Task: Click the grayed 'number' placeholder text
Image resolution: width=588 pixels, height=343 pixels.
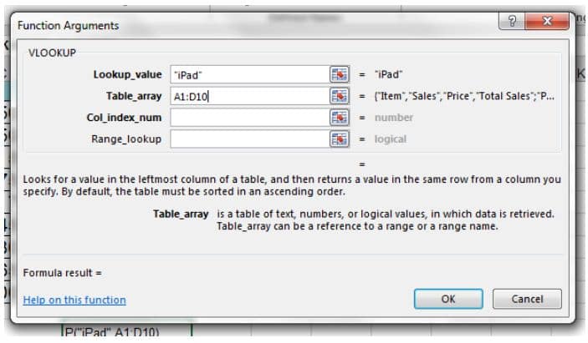Action: (x=393, y=118)
